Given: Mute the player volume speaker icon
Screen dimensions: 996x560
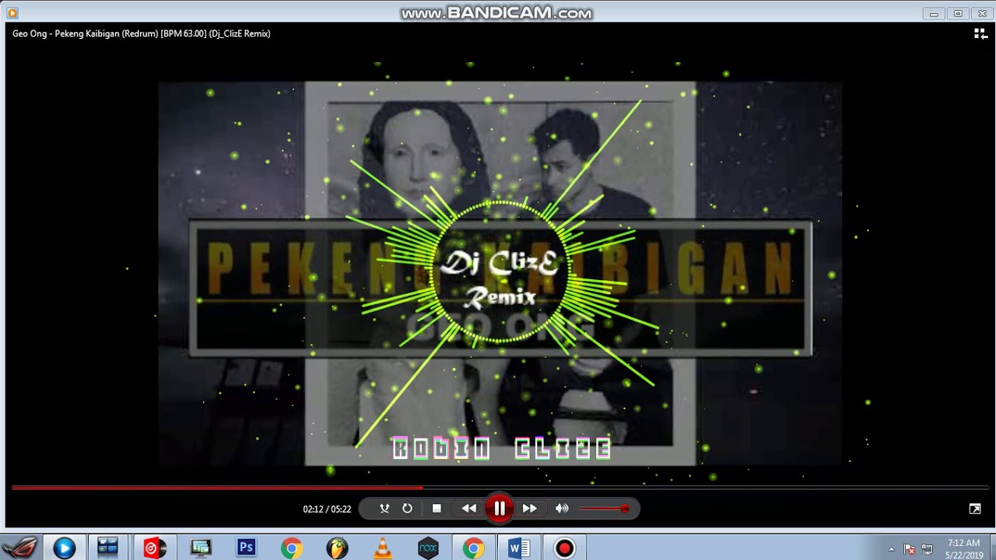Looking at the screenshot, I should click(562, 509).
